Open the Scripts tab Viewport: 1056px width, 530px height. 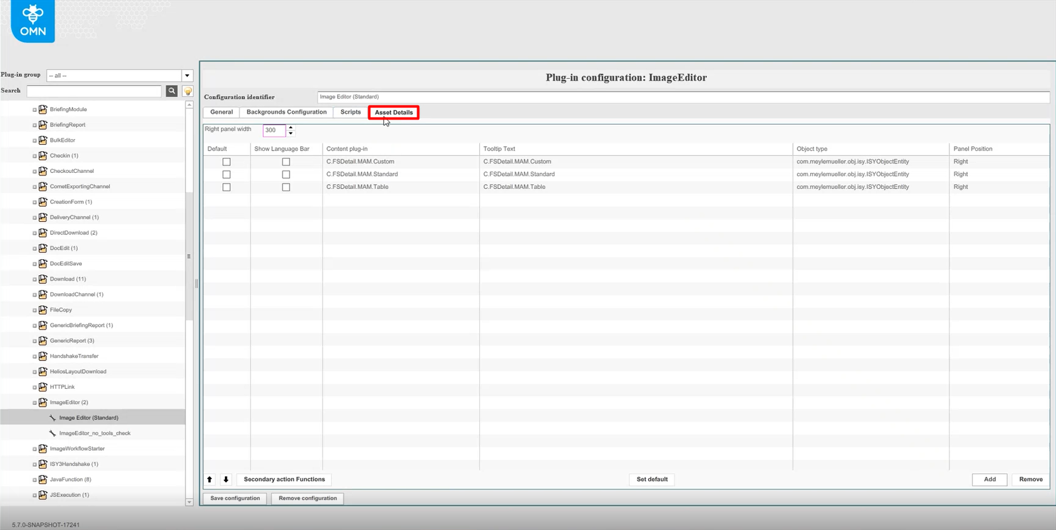click(351, 112)
